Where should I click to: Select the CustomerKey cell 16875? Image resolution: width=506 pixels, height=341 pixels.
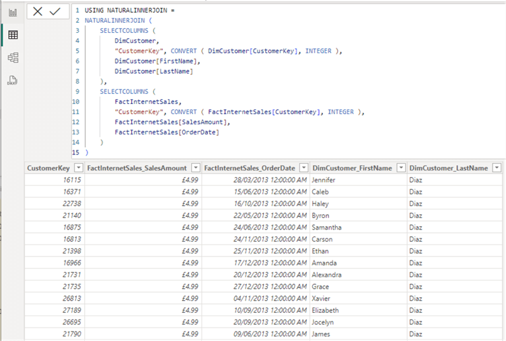55,228
